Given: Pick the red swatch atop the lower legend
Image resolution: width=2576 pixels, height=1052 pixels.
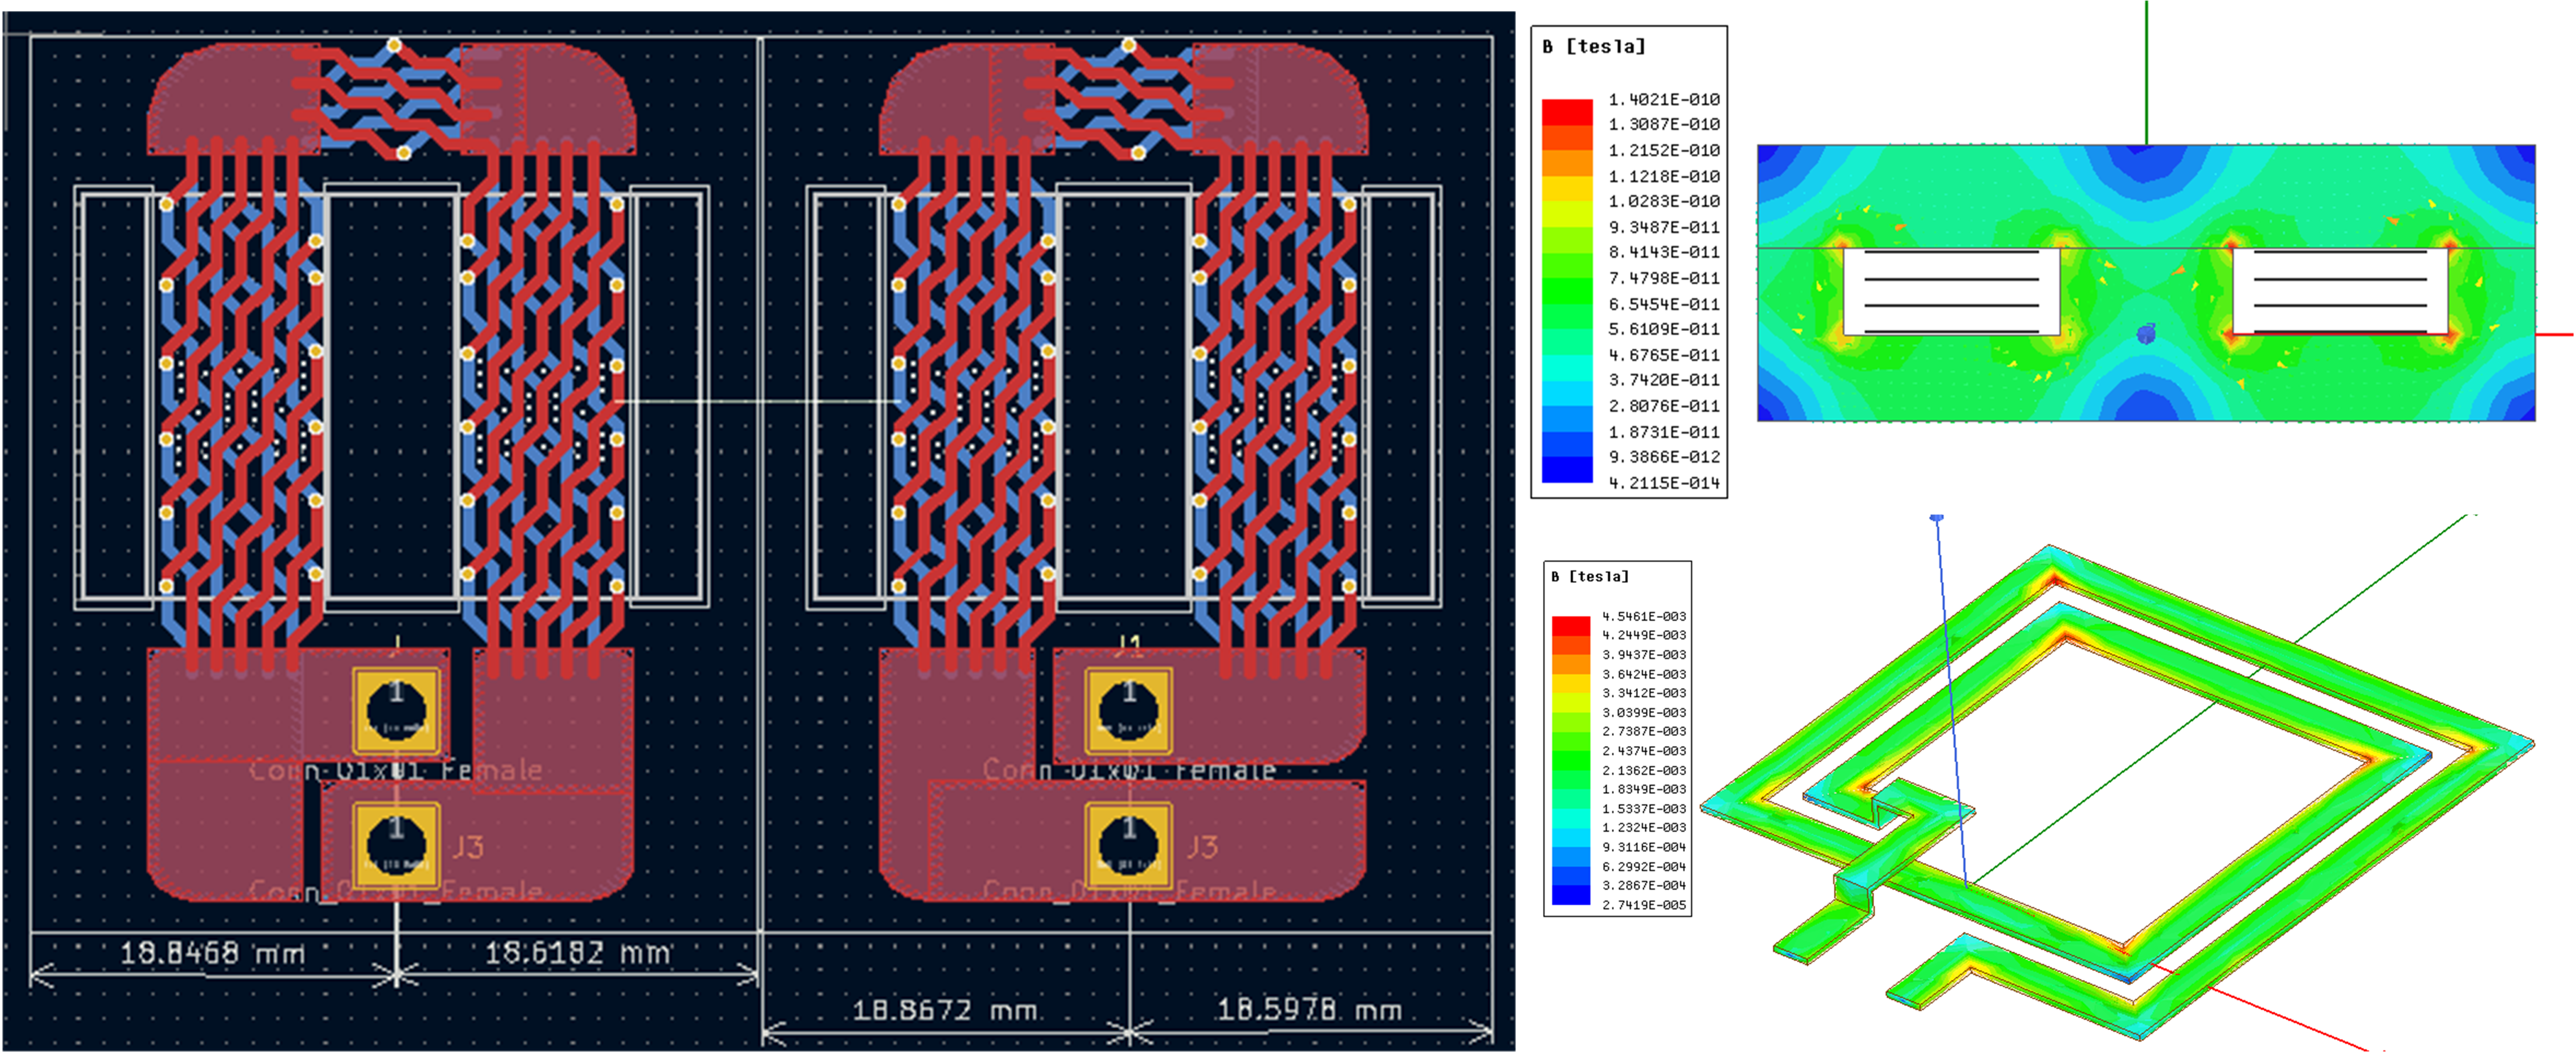Looking at the screenshot, I should (1571, 625).
